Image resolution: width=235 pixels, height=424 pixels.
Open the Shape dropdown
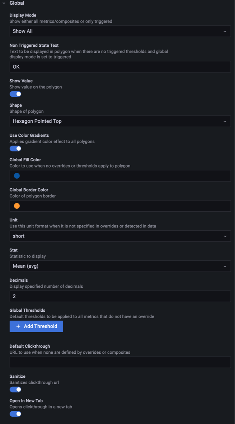[120, 121]
